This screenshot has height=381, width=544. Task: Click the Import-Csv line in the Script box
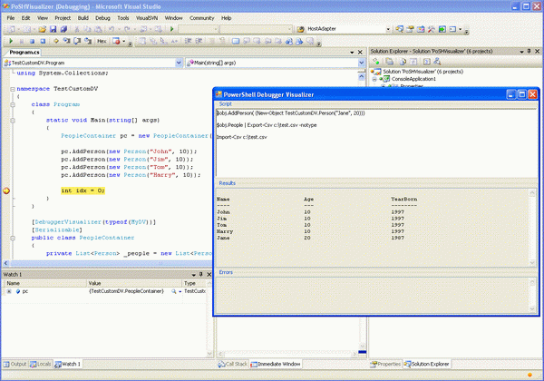click(x=242, y=137)
